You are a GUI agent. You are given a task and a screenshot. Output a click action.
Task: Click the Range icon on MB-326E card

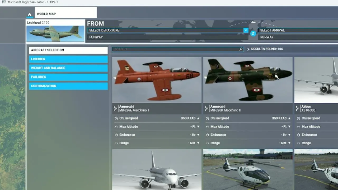click(x=116, y=143)
